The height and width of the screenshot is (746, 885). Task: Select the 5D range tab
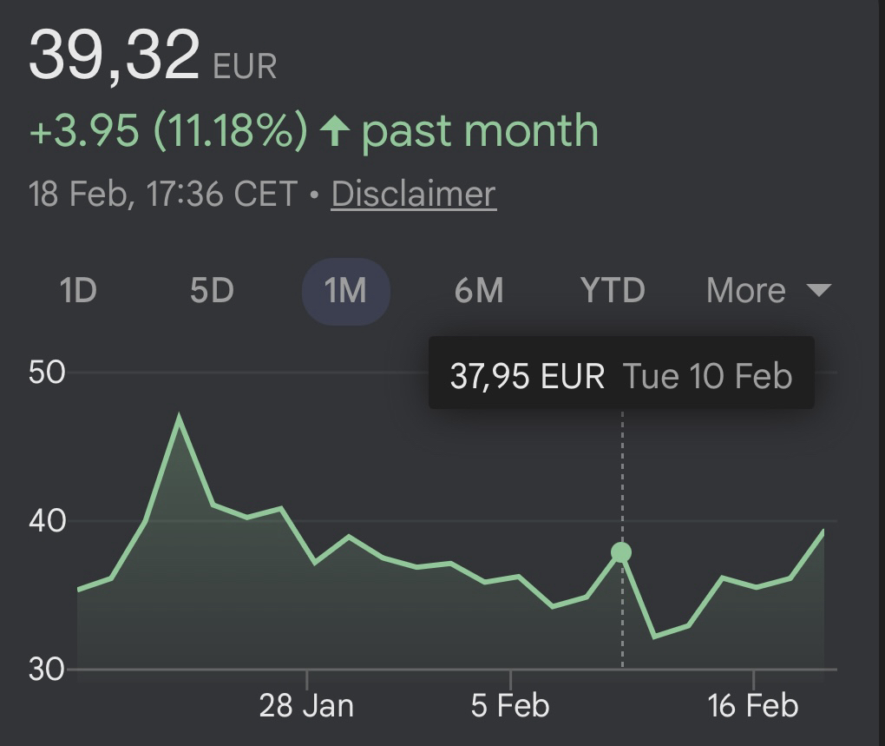212,291
